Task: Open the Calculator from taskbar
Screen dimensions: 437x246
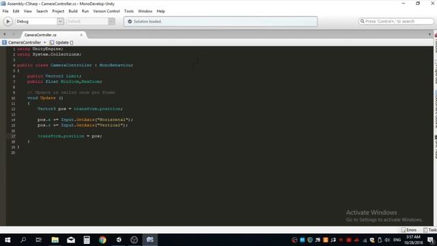Action: point(87,240)
